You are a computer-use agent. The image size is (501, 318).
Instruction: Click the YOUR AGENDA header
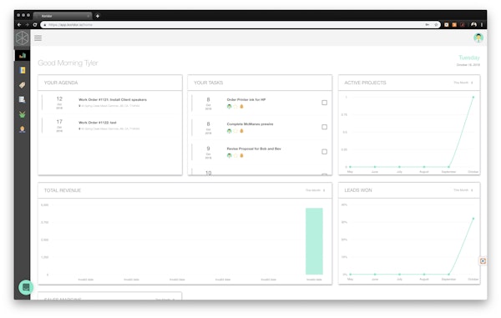(x=61, y=83)
